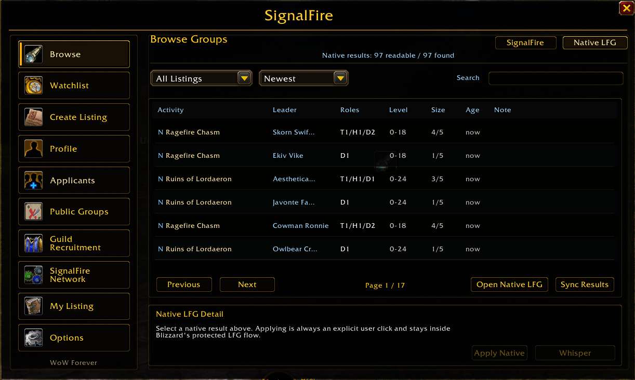
Task: Open the SignalFire Network section
Action: coord(74,275)
